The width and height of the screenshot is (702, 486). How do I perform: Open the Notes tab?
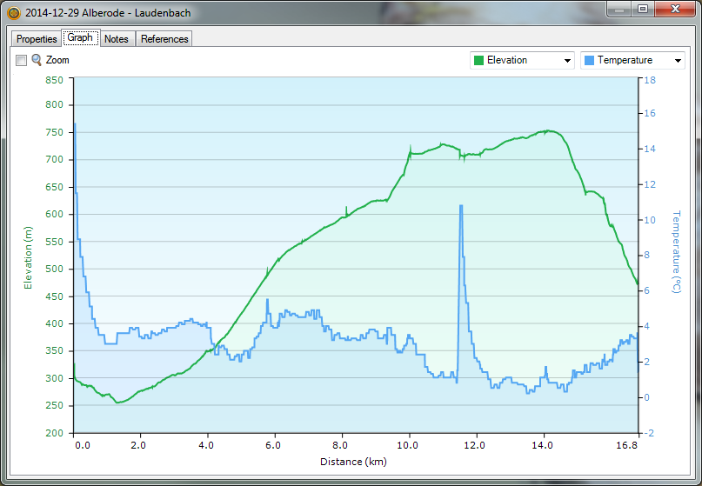[117, 39]
